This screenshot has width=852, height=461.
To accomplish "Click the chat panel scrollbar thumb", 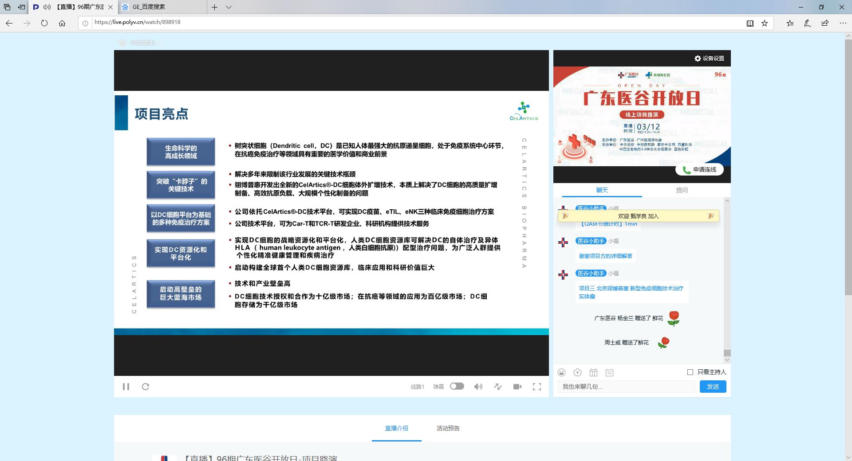I will click(x=727, y=353).
